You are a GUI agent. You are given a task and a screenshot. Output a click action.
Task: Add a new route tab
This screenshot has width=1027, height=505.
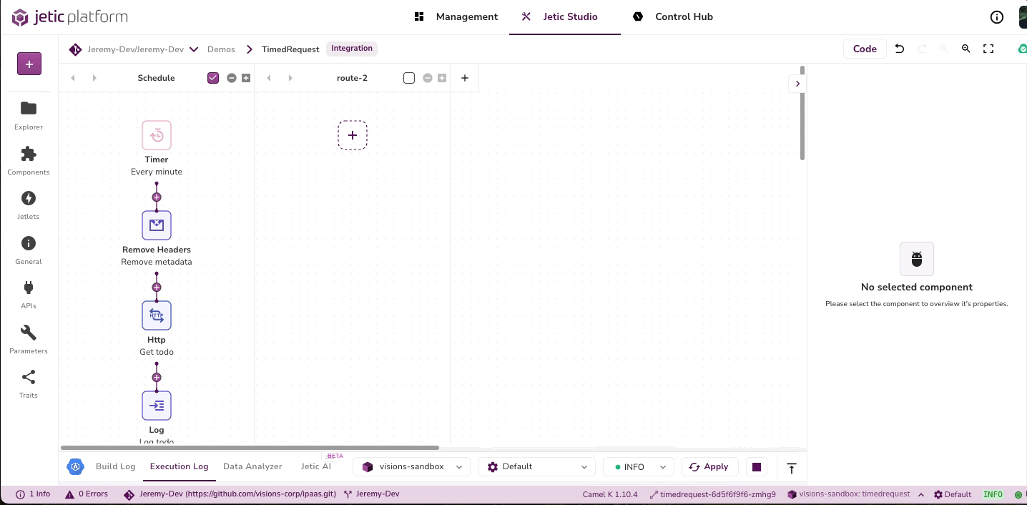click(465, 78)
